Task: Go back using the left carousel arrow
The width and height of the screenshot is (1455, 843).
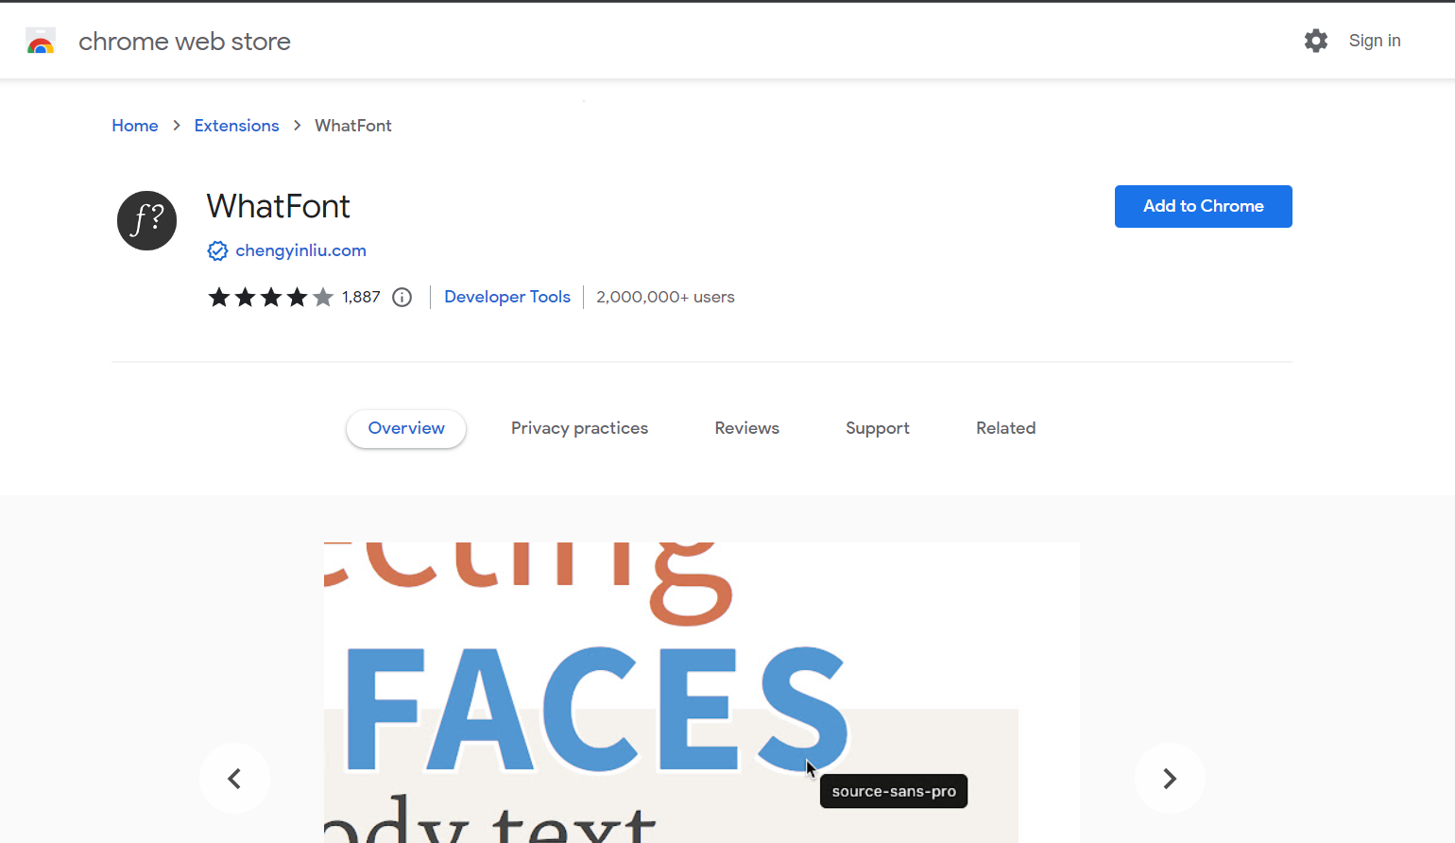Action: [234, 778]
